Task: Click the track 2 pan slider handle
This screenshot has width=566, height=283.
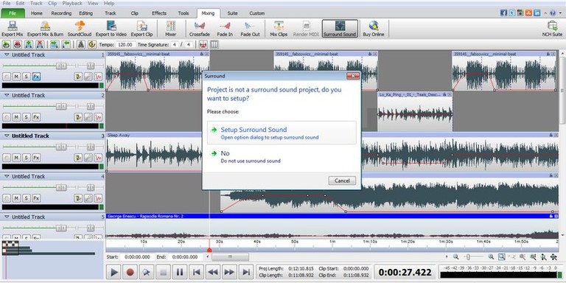Action: pos(90,106)
